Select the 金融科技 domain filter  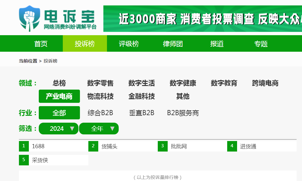pyautogui.click(x=142, y=96)
